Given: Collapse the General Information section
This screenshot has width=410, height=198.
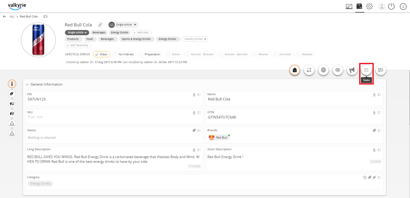Looking at the screenshot, I should [x=27, y=85].
